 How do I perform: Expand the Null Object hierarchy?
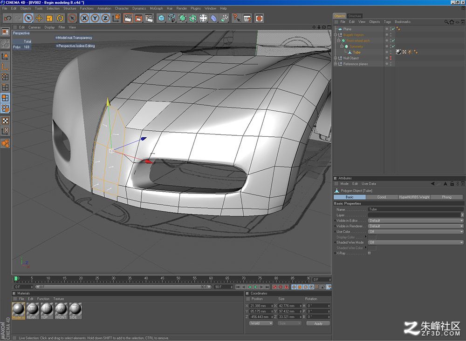click(336, 58)
